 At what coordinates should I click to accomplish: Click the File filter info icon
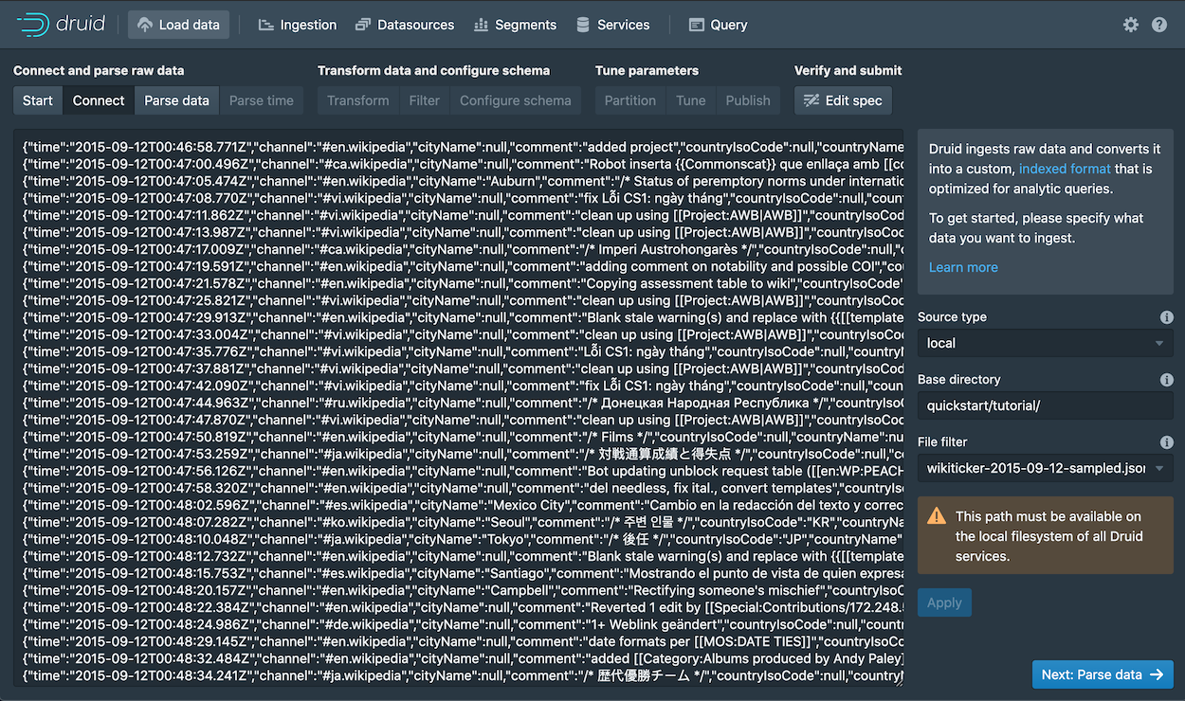(x=1166, y=442)
